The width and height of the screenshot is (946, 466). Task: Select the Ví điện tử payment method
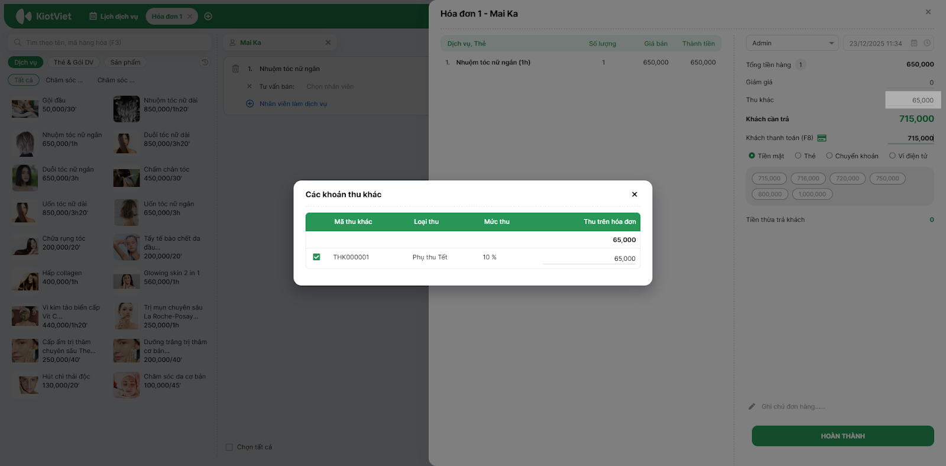(x=908, y=156)
